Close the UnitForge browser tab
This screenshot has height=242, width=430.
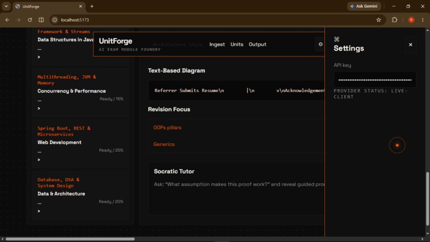81,6
